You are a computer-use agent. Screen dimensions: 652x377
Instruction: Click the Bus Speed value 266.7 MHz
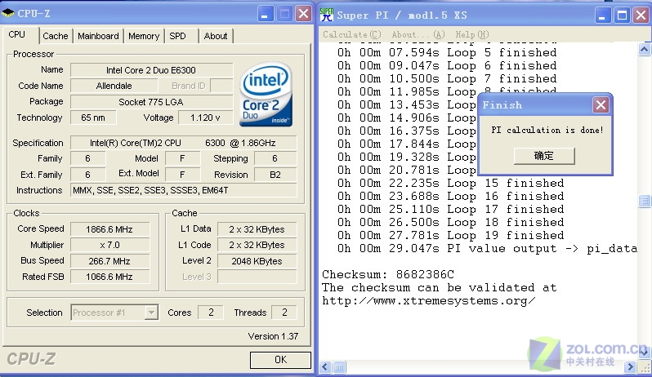109,261
